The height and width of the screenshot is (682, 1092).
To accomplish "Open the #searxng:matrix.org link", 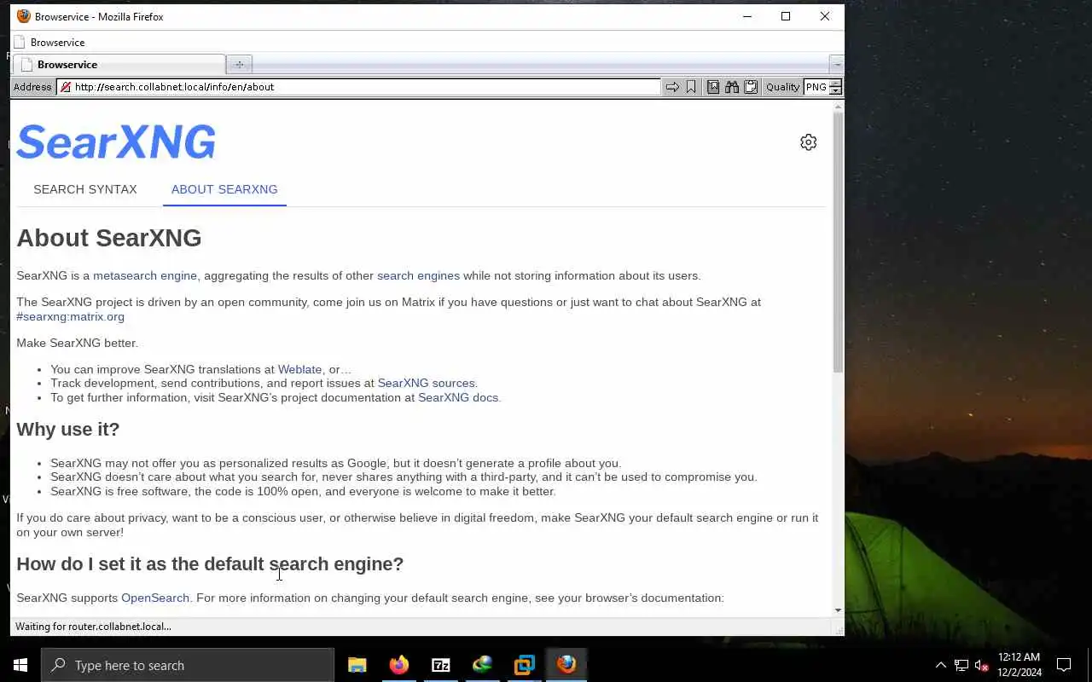I will (70, 316).
